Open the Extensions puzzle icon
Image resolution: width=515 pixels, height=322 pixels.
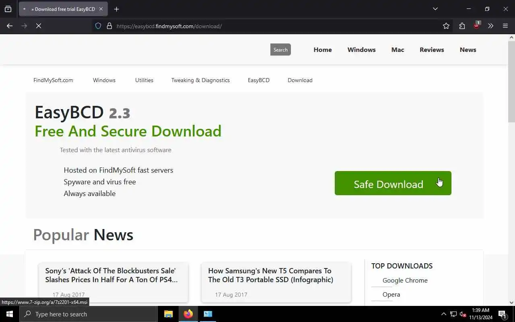tap(462, 26)
